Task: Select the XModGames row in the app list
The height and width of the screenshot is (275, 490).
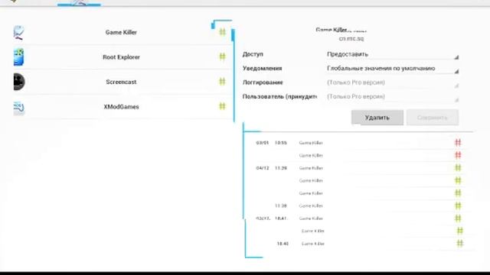Action: [122, 107]
